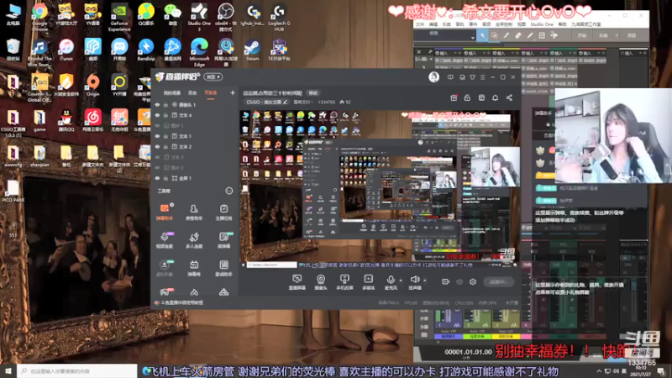Expand microphone options arrow
The height and width of the screenshot is (378, 672).
click(x=401, y=281)
